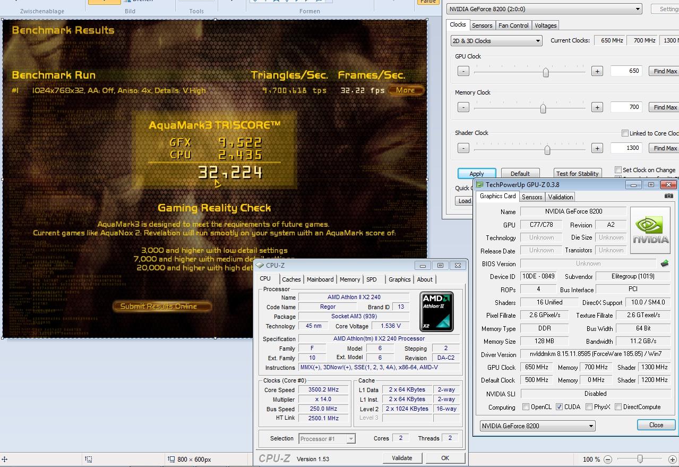The image size is (679, 467).
Task: Increase GPU Clock with the plus button
Action: pyautogui.click(x=597, y=71)
